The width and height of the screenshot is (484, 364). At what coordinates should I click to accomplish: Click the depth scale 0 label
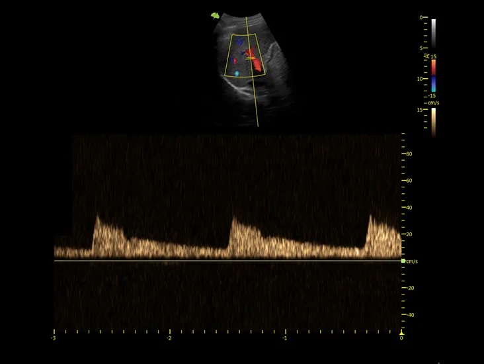coord(421,18)
